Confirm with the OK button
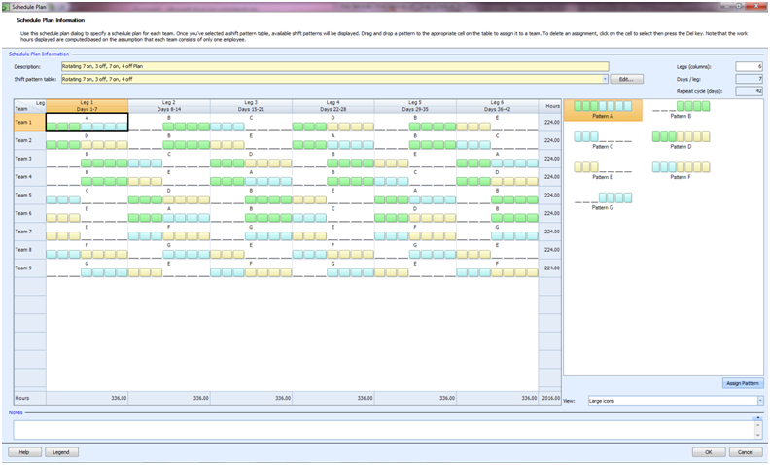The image size is (770, 465). pos(709,452)
